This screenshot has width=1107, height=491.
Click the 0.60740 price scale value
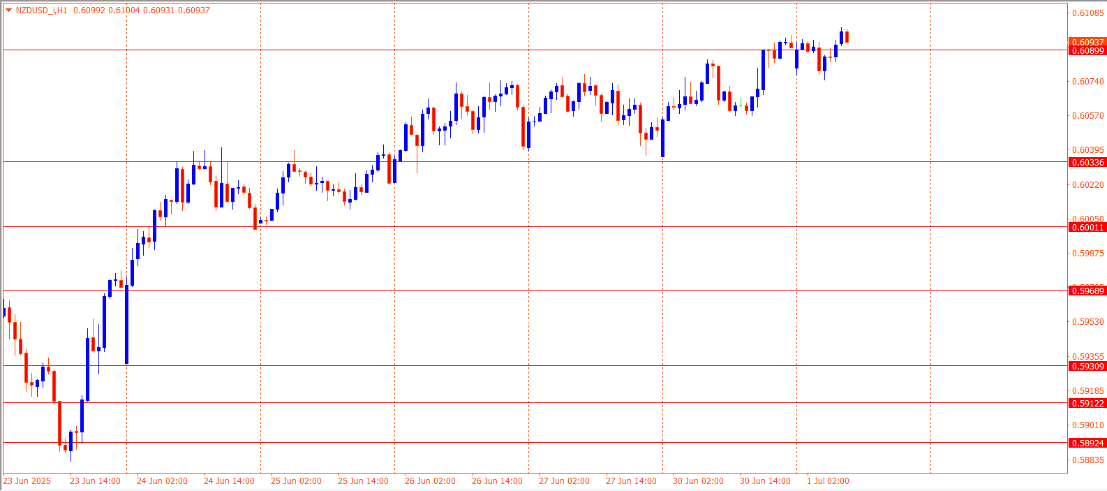pos(1088,82)
